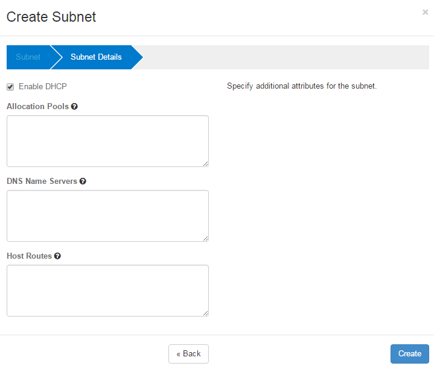
Task: Click the Create Subnet dialog title
Action: click(51, 17)
